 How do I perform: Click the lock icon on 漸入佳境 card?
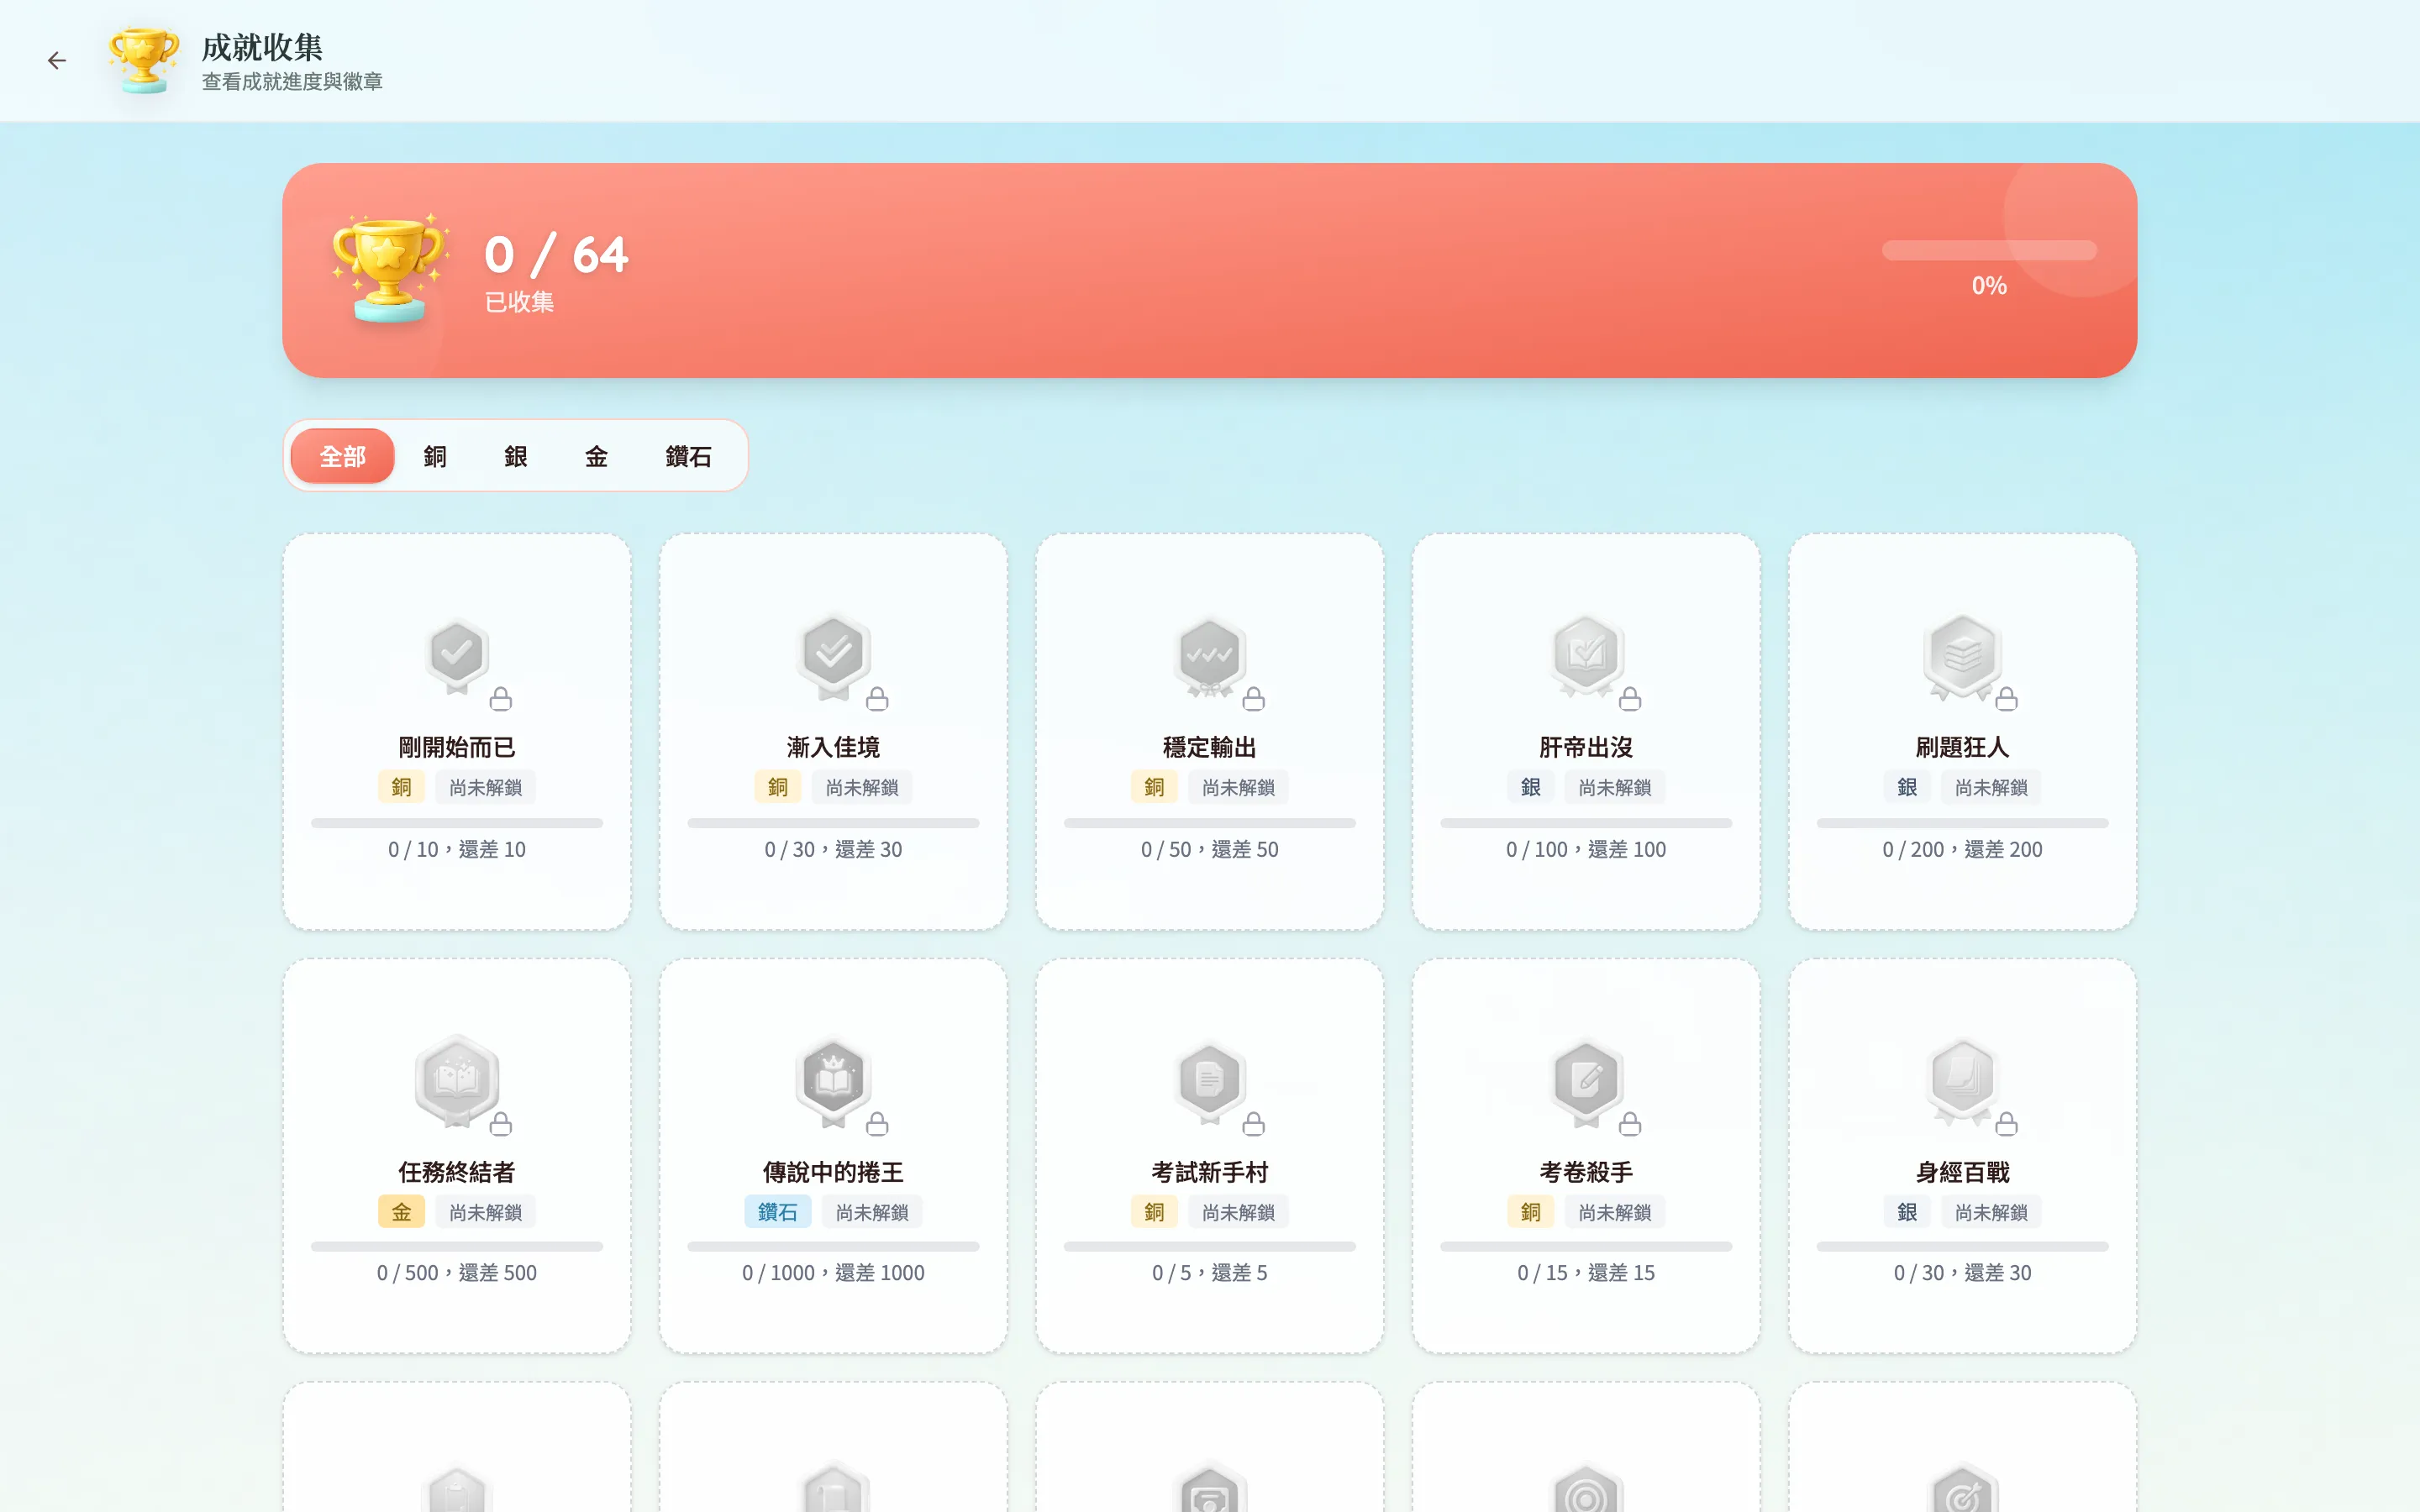pos(877,699)
